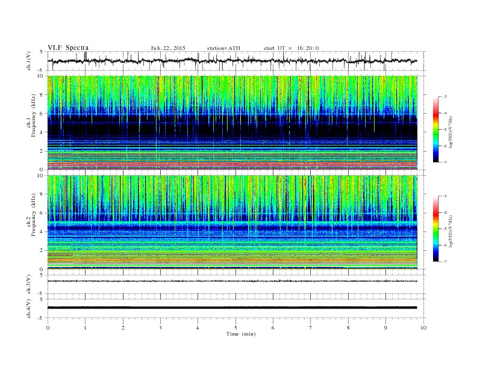
Task: Click the "ch.3(V)" axis label
Action: pyautogui.click(x=29, y=284)
